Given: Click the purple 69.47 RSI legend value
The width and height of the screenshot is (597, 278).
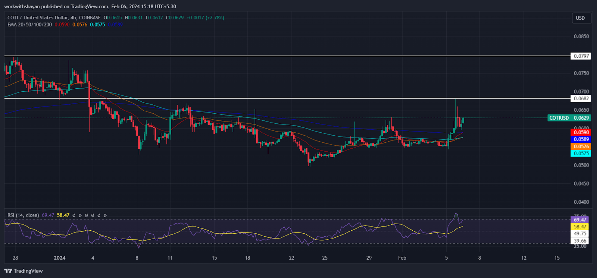Looking at the screenshot, I should click(48, 215).
